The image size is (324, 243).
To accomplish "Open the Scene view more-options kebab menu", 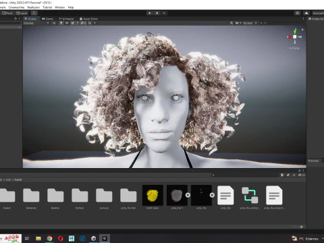I will (x=303, y=19).
